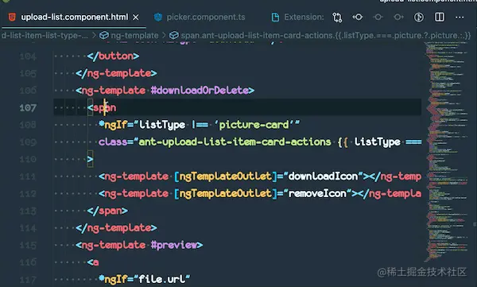
Task: Select the span.ant-upload-list-item-card-actions breadcrumb
Action: pyautogui.click(x=325, y=35)
